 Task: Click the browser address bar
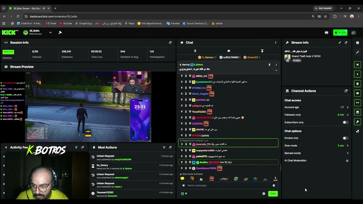[x=167, y=16]
